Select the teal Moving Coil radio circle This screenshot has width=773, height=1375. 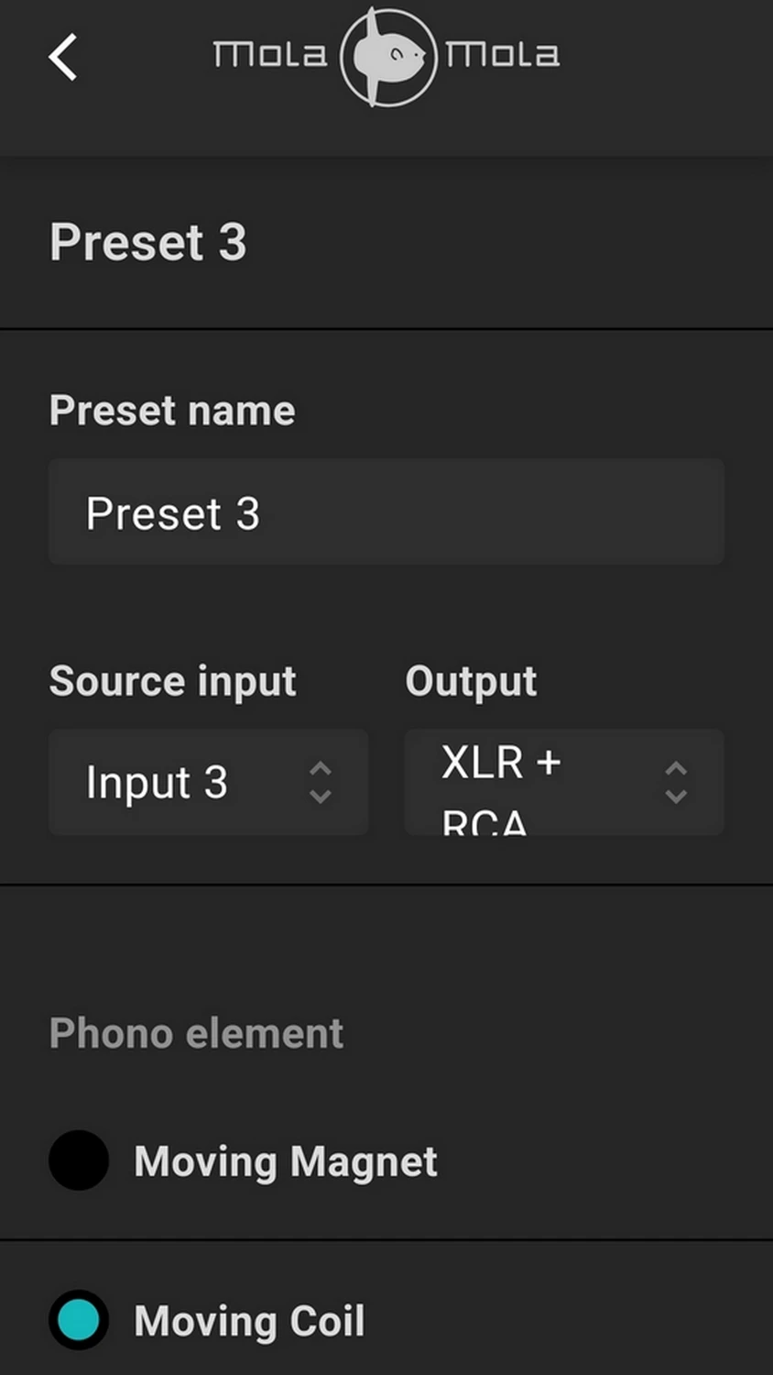click(x=79, y=1320)
